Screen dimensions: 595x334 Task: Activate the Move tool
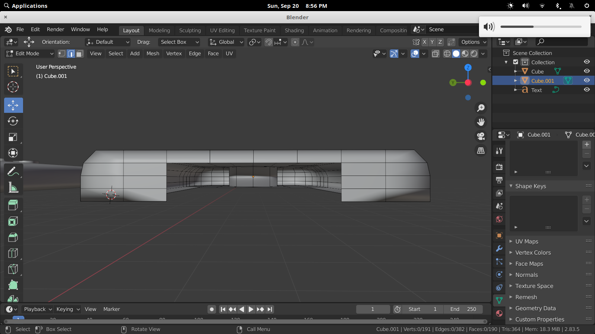point(13,105)
